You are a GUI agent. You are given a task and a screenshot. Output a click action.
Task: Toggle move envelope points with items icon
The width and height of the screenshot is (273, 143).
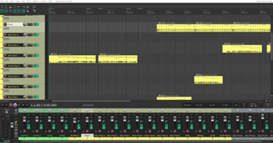[x=15, y=11]
